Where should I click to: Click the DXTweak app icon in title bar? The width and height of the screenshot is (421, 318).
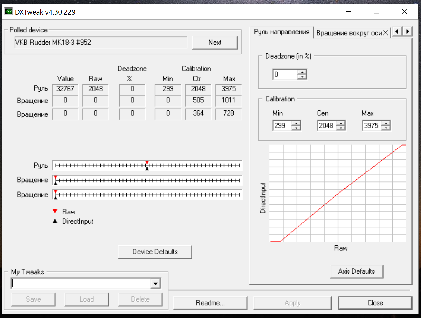[8, 12]
